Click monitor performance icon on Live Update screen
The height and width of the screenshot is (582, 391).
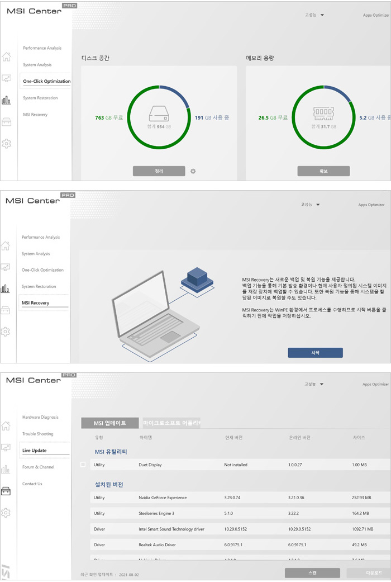(6, 448)
